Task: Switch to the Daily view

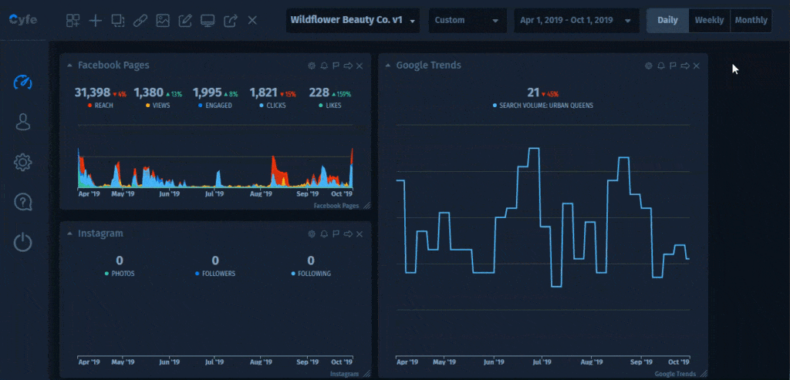Action: click(667, 21)
